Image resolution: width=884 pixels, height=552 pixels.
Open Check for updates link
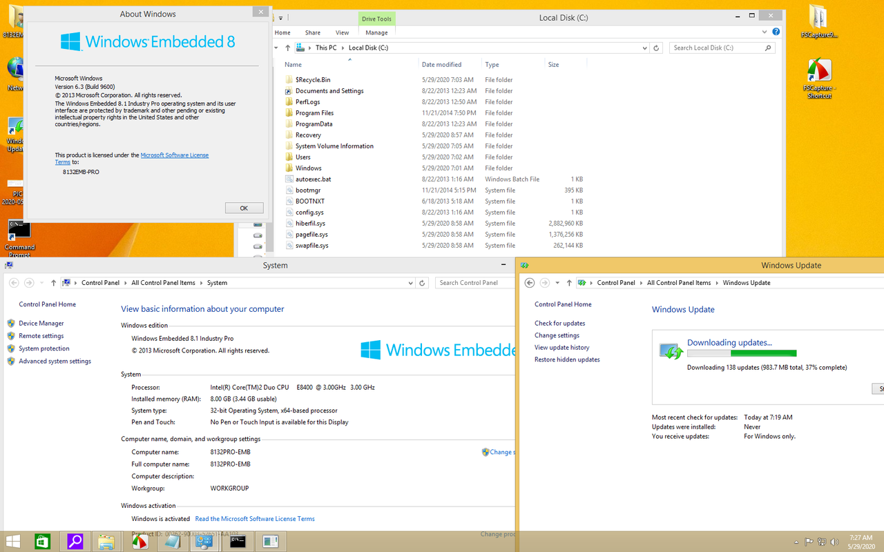(559, 323)
